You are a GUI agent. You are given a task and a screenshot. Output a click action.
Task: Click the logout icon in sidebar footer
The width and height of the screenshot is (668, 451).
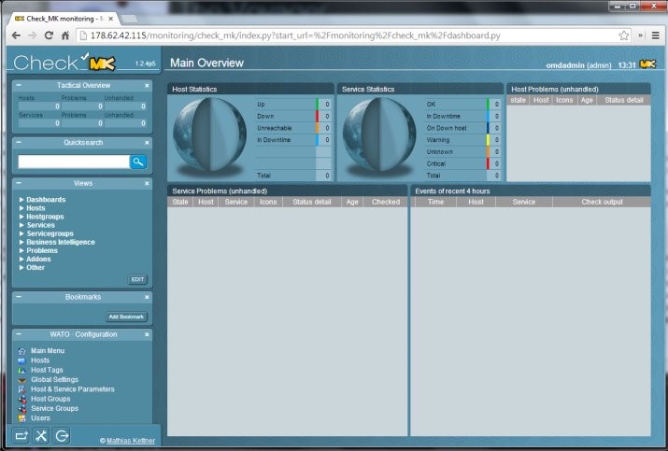[63, 436]
